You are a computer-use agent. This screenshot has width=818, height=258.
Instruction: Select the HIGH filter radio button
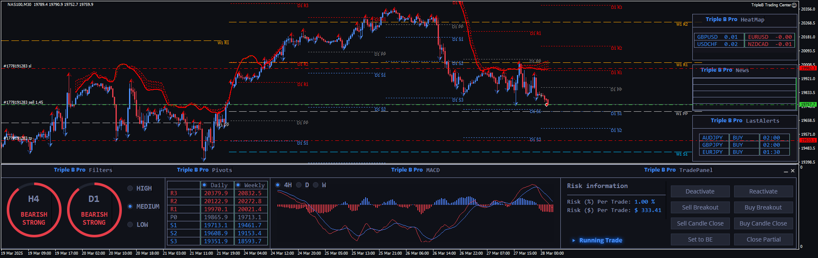[130, 188]
